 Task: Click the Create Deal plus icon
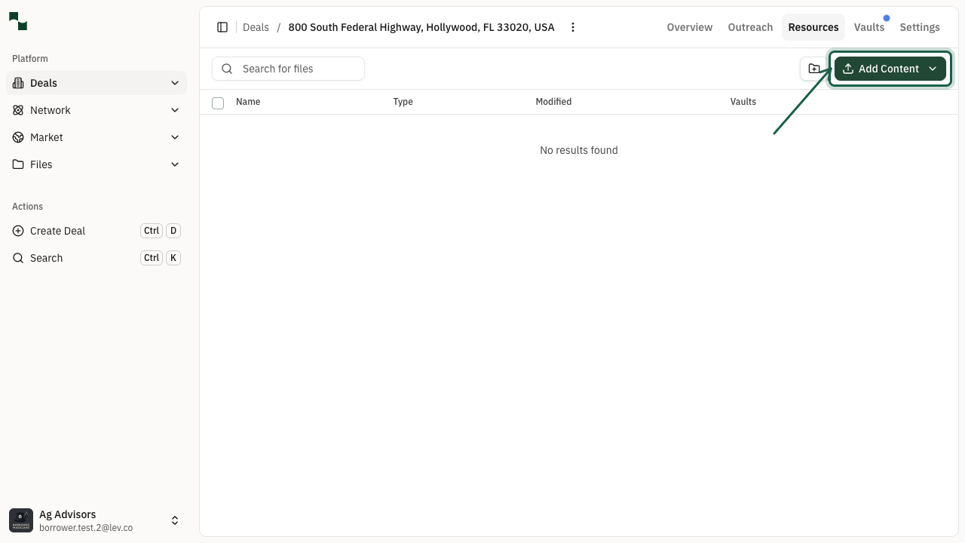(x=18, y=231)
